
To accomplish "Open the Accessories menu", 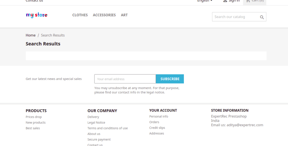I will (104, 15).
